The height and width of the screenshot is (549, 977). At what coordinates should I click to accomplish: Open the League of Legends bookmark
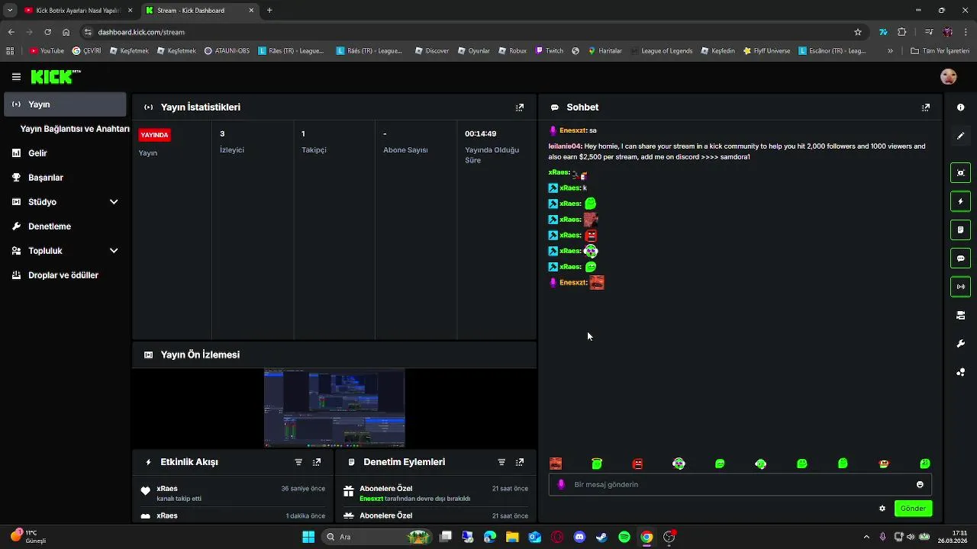pos(661,51)
